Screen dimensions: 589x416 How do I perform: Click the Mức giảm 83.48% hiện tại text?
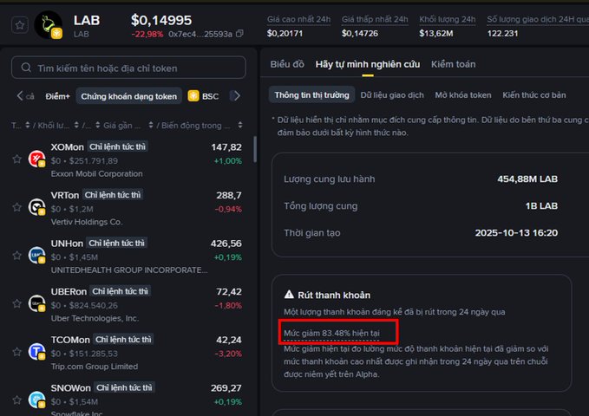331,333
